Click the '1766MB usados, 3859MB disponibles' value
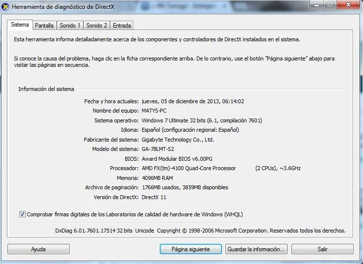The image size is (363, 264). coord(185,187)
